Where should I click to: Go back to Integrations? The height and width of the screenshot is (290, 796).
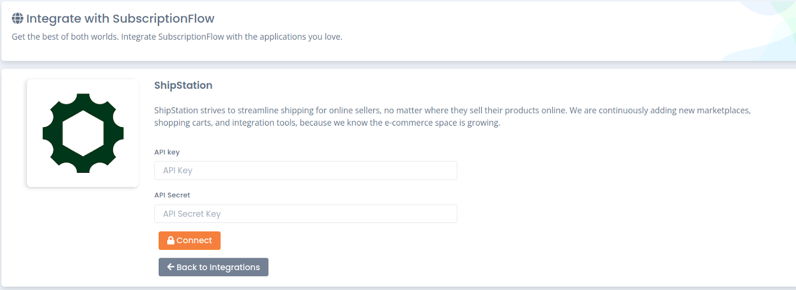[x=213, y=267]
